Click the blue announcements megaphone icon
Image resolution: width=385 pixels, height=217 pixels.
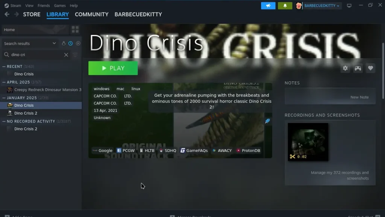268,6
